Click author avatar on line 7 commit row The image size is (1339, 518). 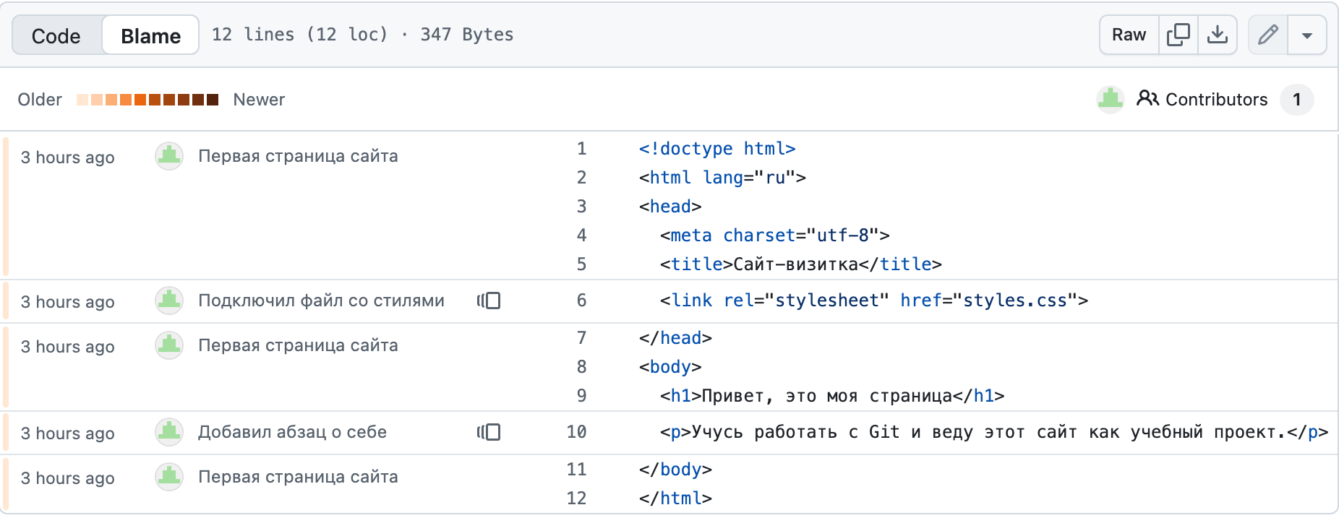(x=169, y=345)
